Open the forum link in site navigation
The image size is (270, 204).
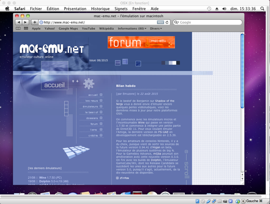point(94,124)
